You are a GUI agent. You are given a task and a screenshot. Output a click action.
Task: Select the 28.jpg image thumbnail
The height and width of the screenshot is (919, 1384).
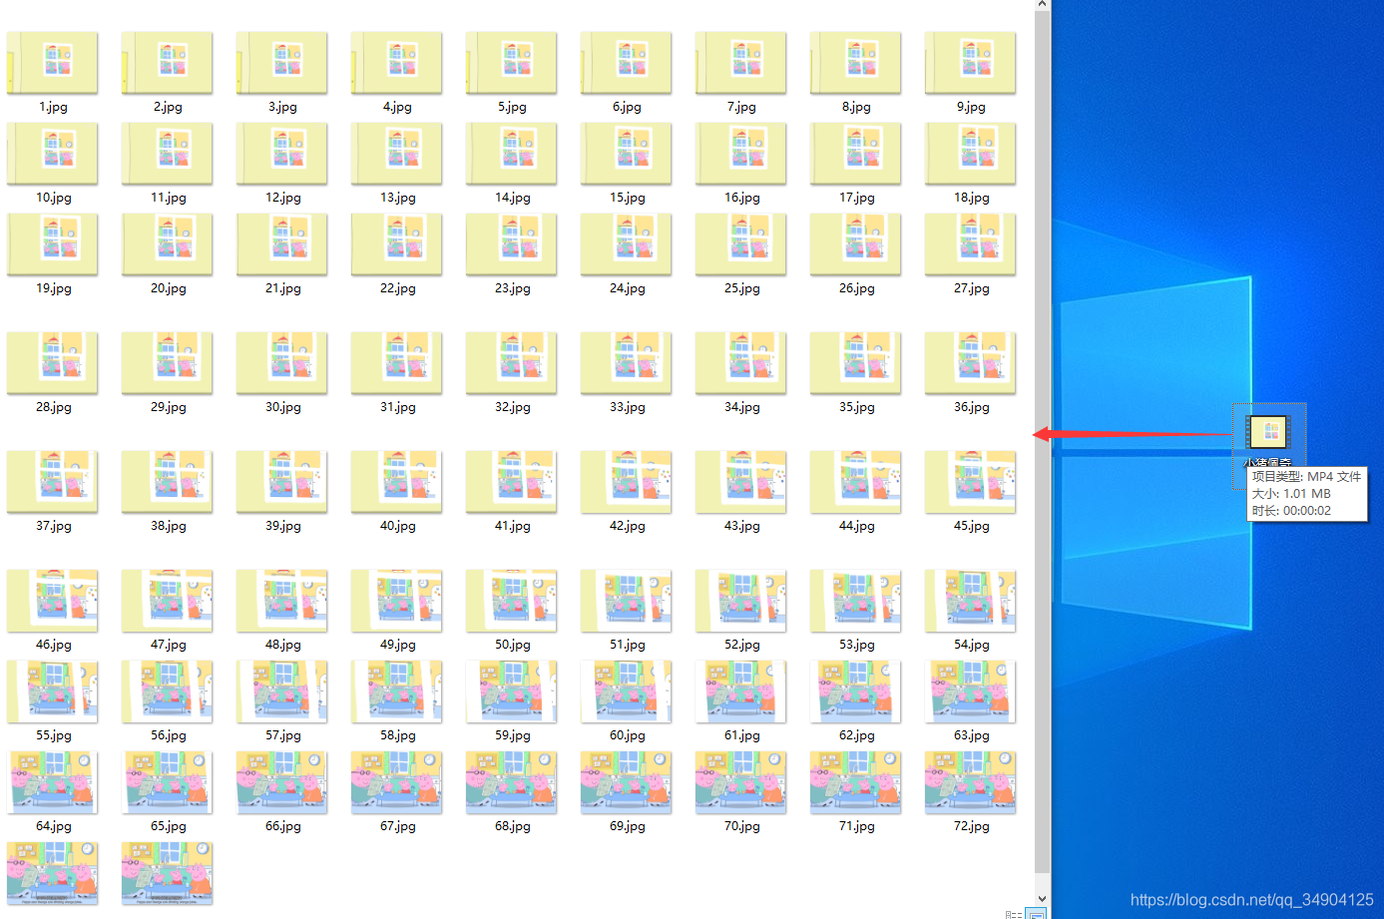(53, 363)
